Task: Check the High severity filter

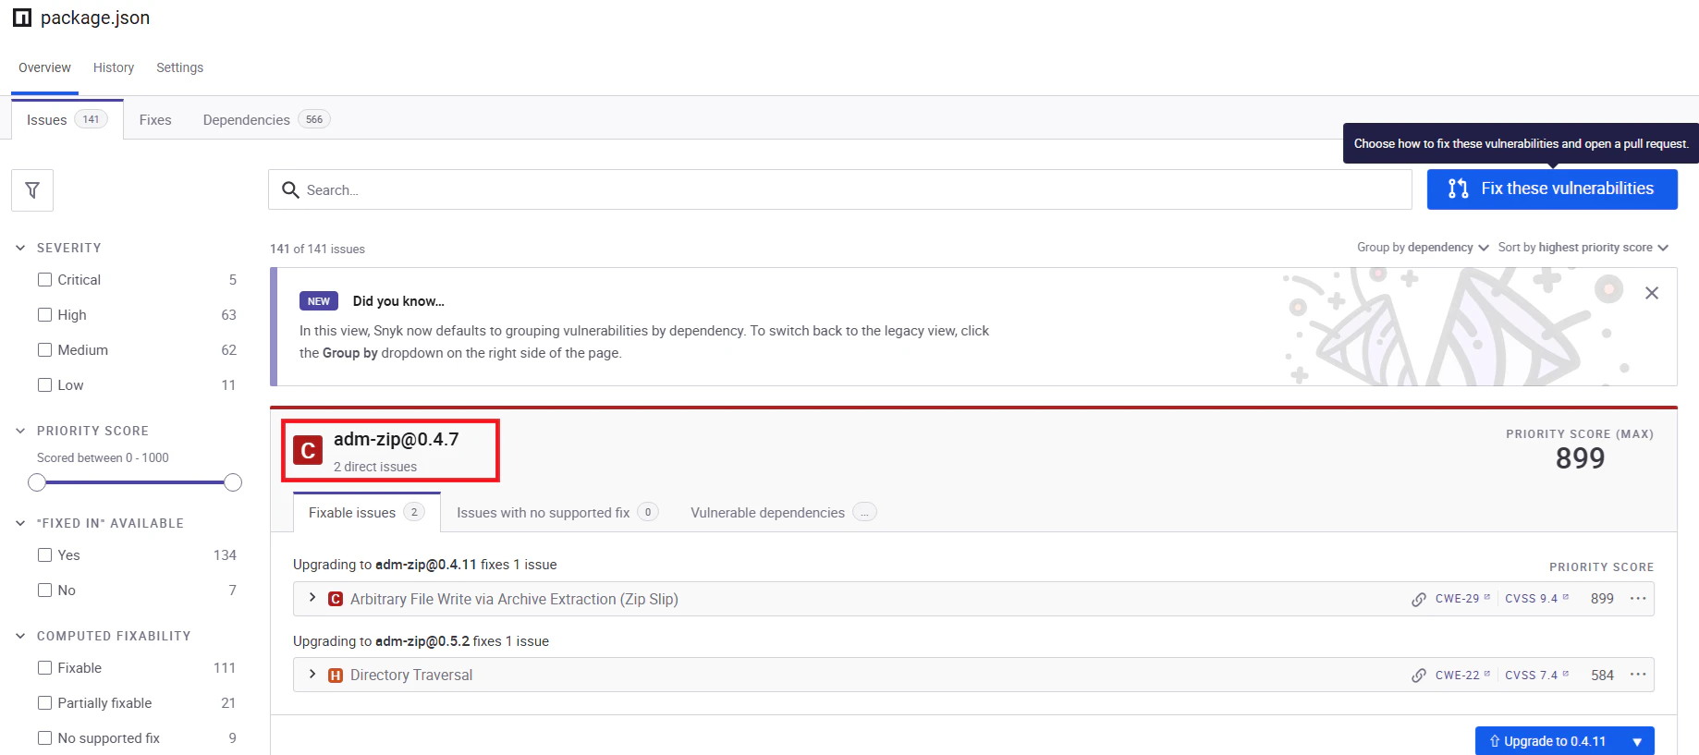Action: pyautogui.click(x=44, y=315)
